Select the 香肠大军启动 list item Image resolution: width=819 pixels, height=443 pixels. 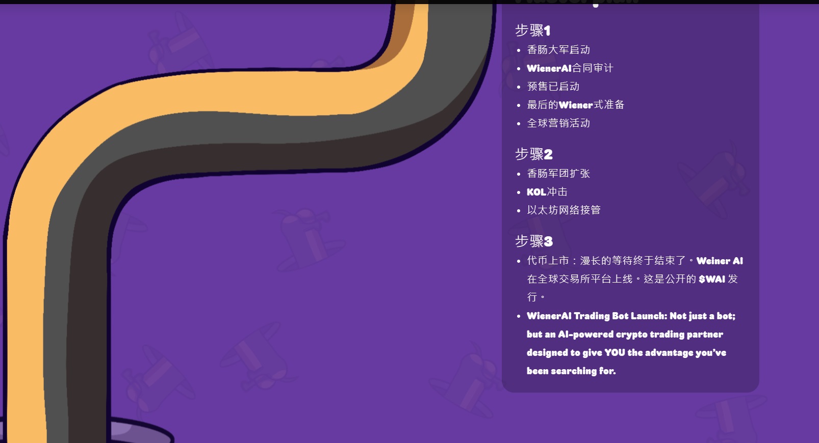pyautogui.click(x=558, y=50)
